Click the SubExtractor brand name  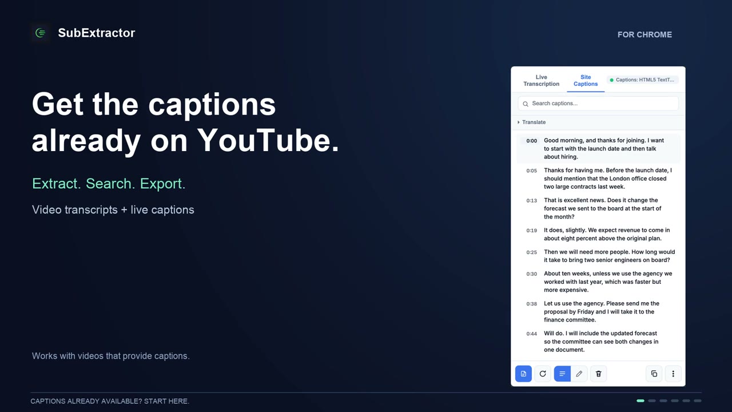tap(97, 33)
